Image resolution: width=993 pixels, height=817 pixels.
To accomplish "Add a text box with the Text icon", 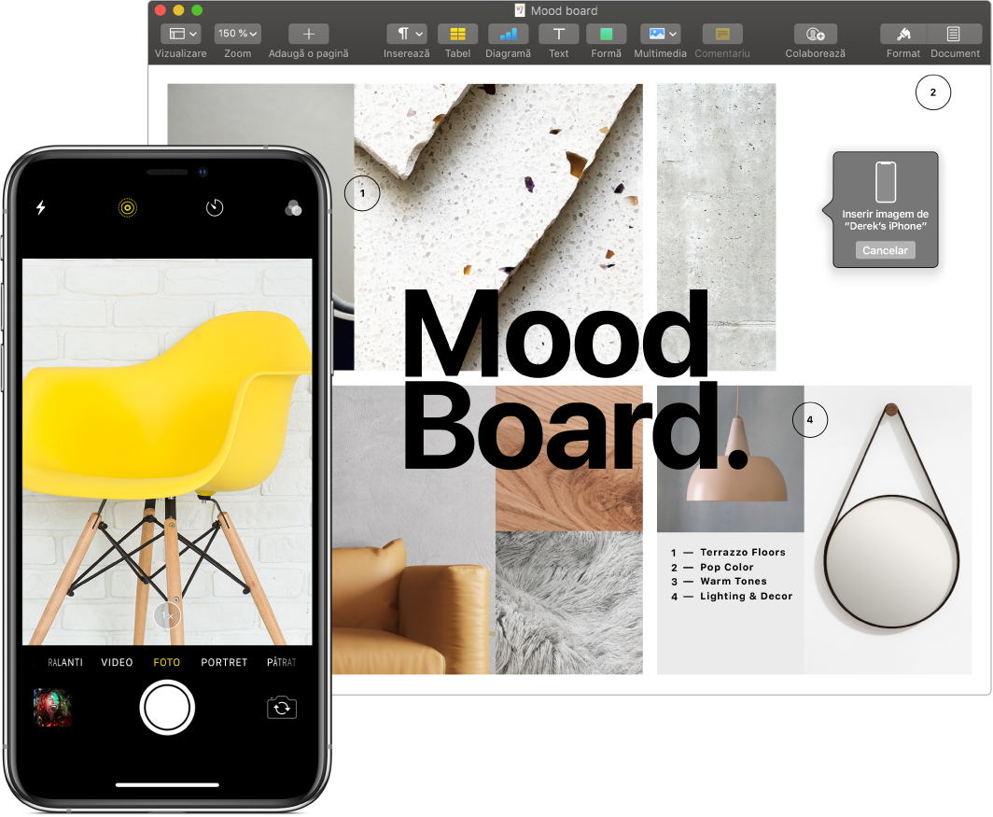I will pyautogui.click(x=558, y=34).
